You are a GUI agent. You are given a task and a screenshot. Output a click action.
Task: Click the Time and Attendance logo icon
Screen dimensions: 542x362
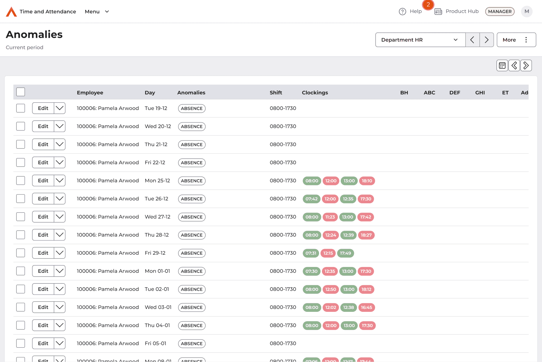tap(11, 12)
